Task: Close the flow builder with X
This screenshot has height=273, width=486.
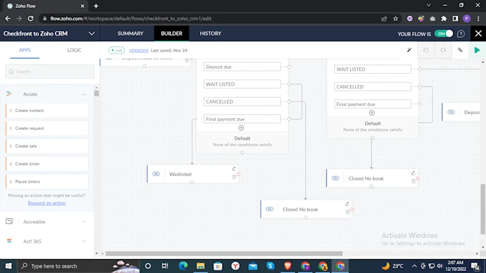Action: pos(478,34)
